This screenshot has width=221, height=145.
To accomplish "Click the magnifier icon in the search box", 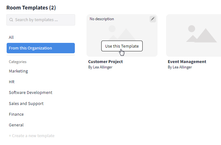I will (11, 20).
